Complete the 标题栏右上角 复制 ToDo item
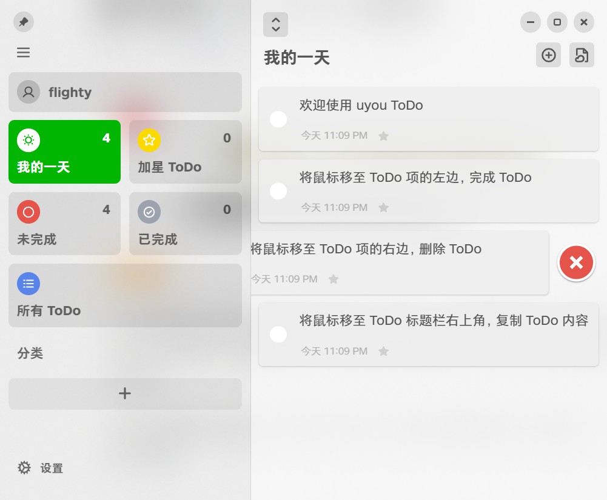This screenshot has width=607, height=500. [278, 335]
